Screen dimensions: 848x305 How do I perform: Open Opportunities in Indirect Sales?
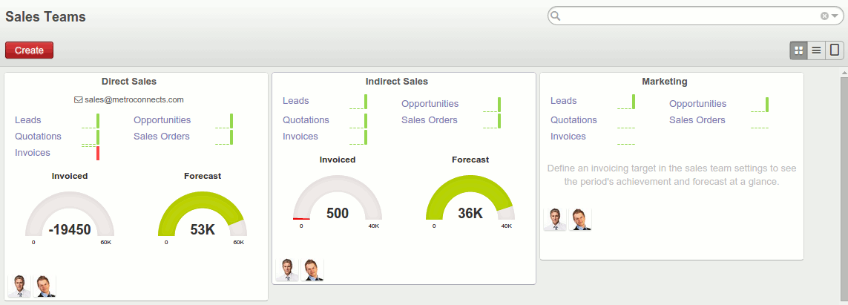pyautogui.click(x=430, y=104)
